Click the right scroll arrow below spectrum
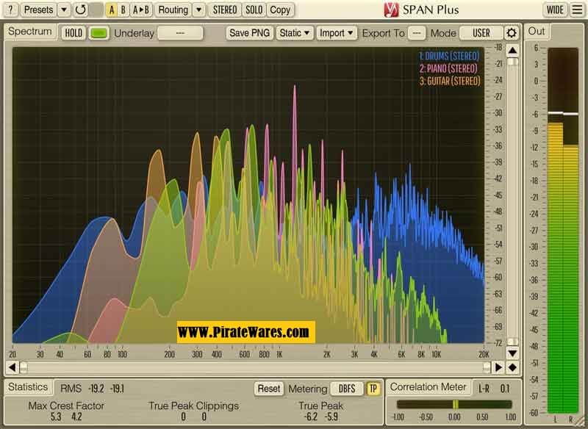Screen dimensions: 588x429 [498, 367]
